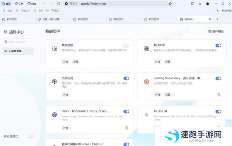Reload the page with refresh icon
The image size is (232, 146).
pos(59,3)
